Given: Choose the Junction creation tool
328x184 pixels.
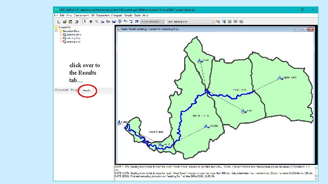Looking at the screenshot, I should [x=120, y=21].
